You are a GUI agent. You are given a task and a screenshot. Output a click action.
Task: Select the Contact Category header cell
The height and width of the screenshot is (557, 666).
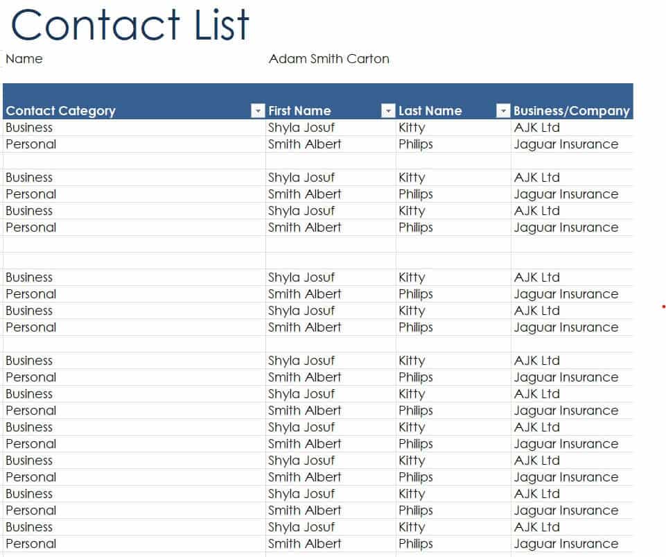pos(61,111)
